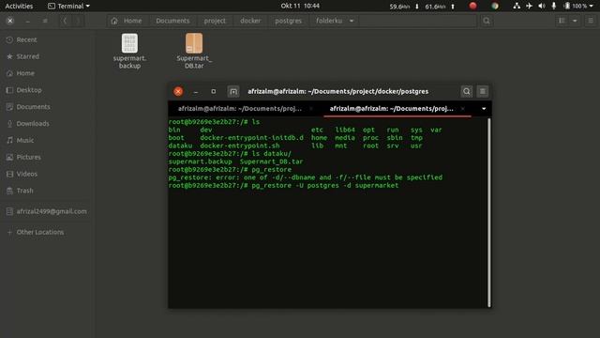Open view options dropdown in Files
The width and height of the screenshot is (600, 338).
pos(575,21)
